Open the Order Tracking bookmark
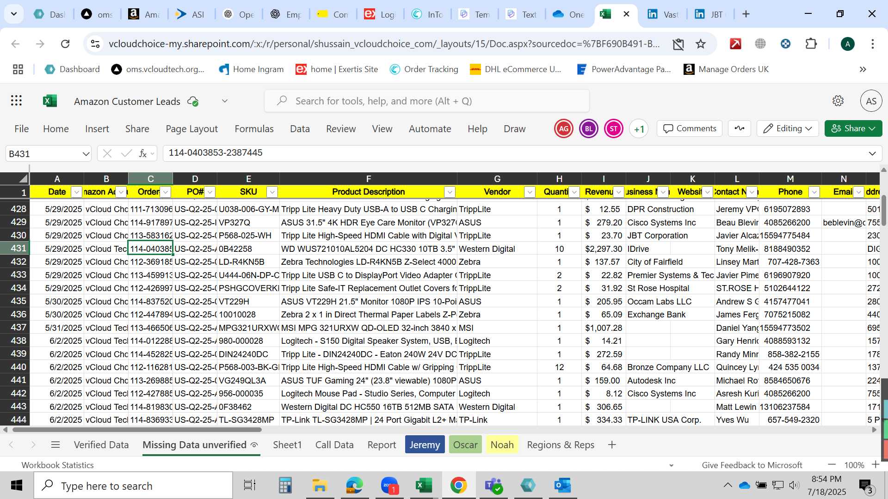Screen dimensions: 888x499 click(x=424, y=69)
